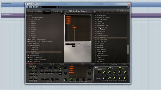Toggle the Bypass FX switch

(x=89, y=79)
